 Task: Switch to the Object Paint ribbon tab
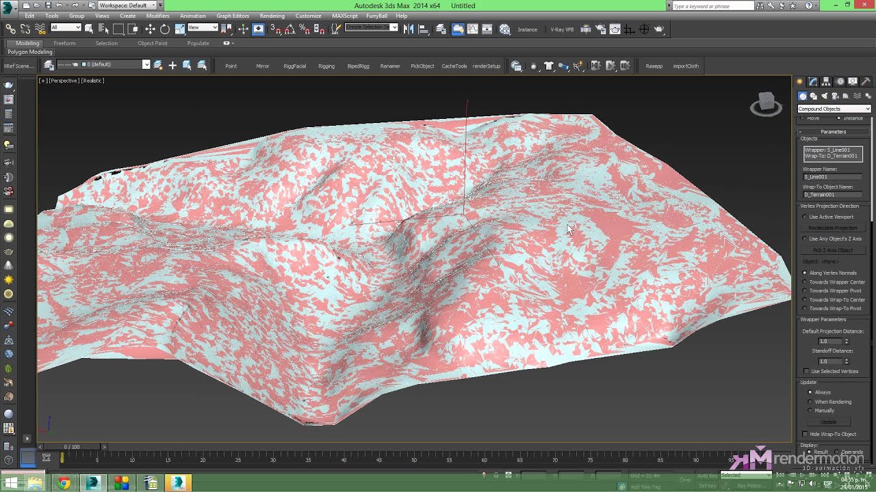point(152,43)
